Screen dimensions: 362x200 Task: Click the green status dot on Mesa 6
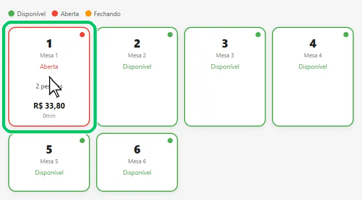tap(170, 141)
